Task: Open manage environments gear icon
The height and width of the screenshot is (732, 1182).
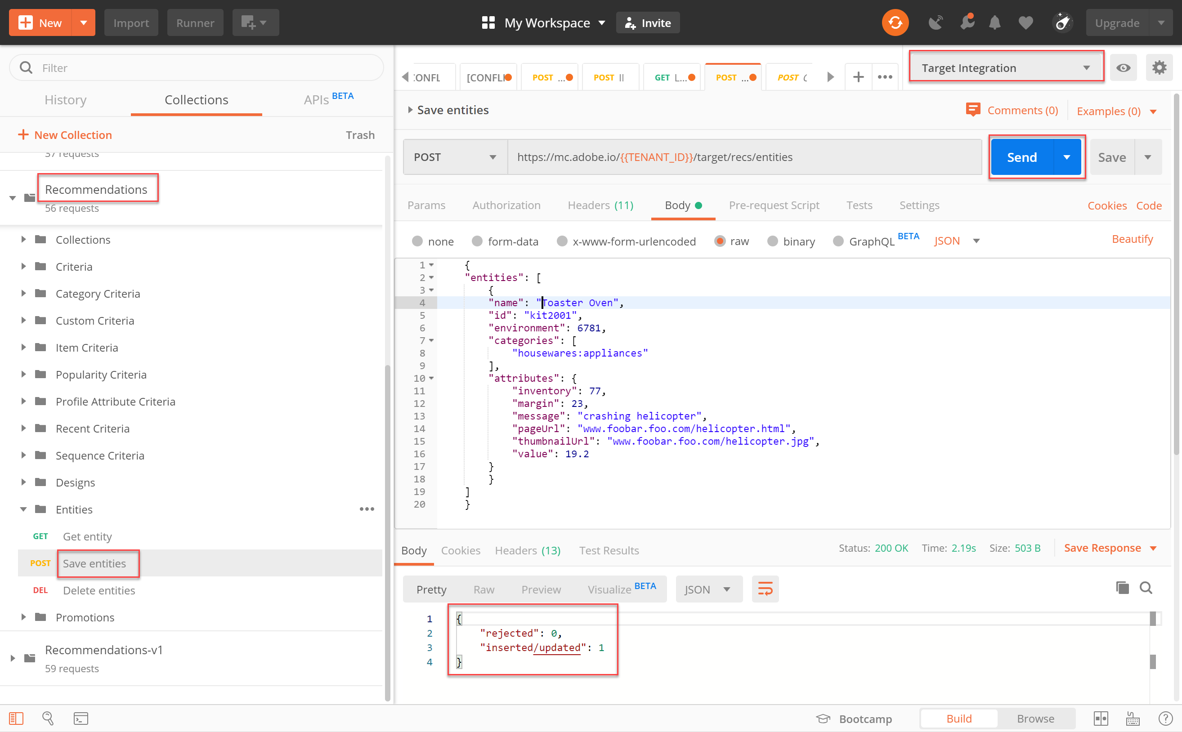Action: point(1159,68)
